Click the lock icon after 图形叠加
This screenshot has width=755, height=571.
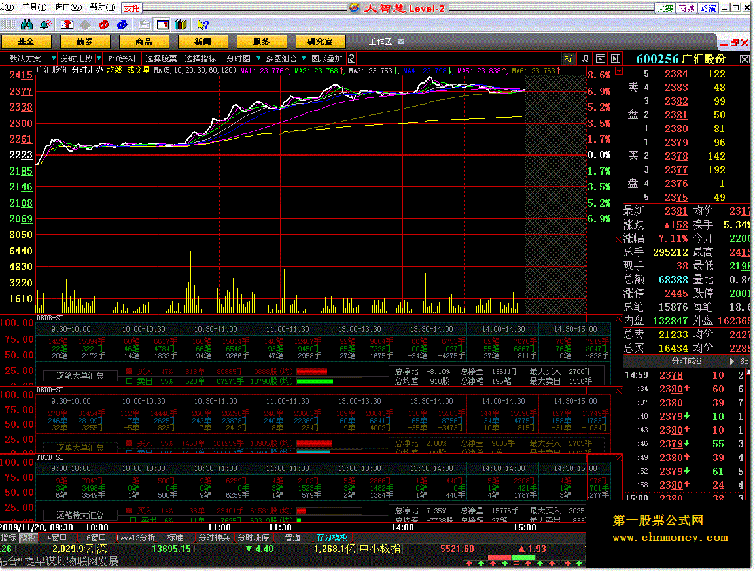[x=352, y=59]
